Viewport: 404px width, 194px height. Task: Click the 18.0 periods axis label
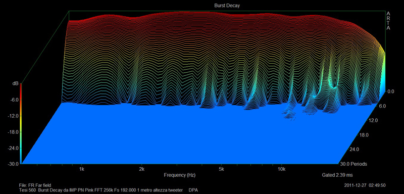[x=365, y=135]
